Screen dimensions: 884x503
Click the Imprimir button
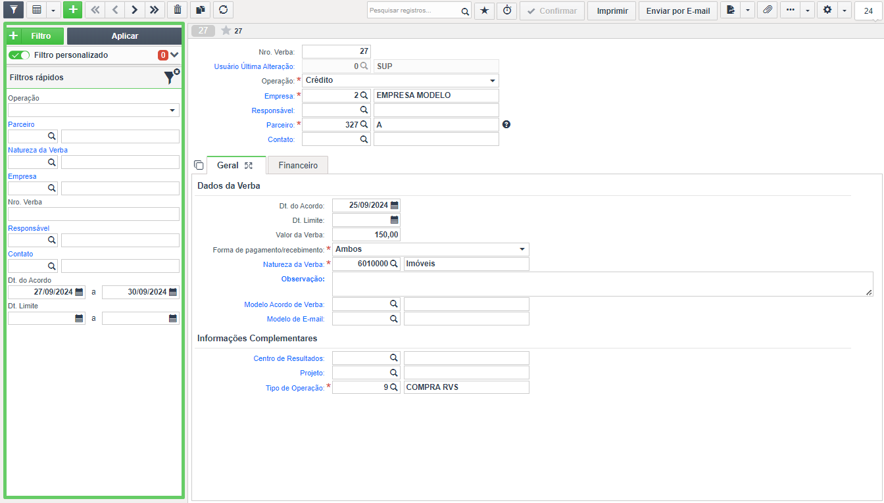click(x=612, y=11)
